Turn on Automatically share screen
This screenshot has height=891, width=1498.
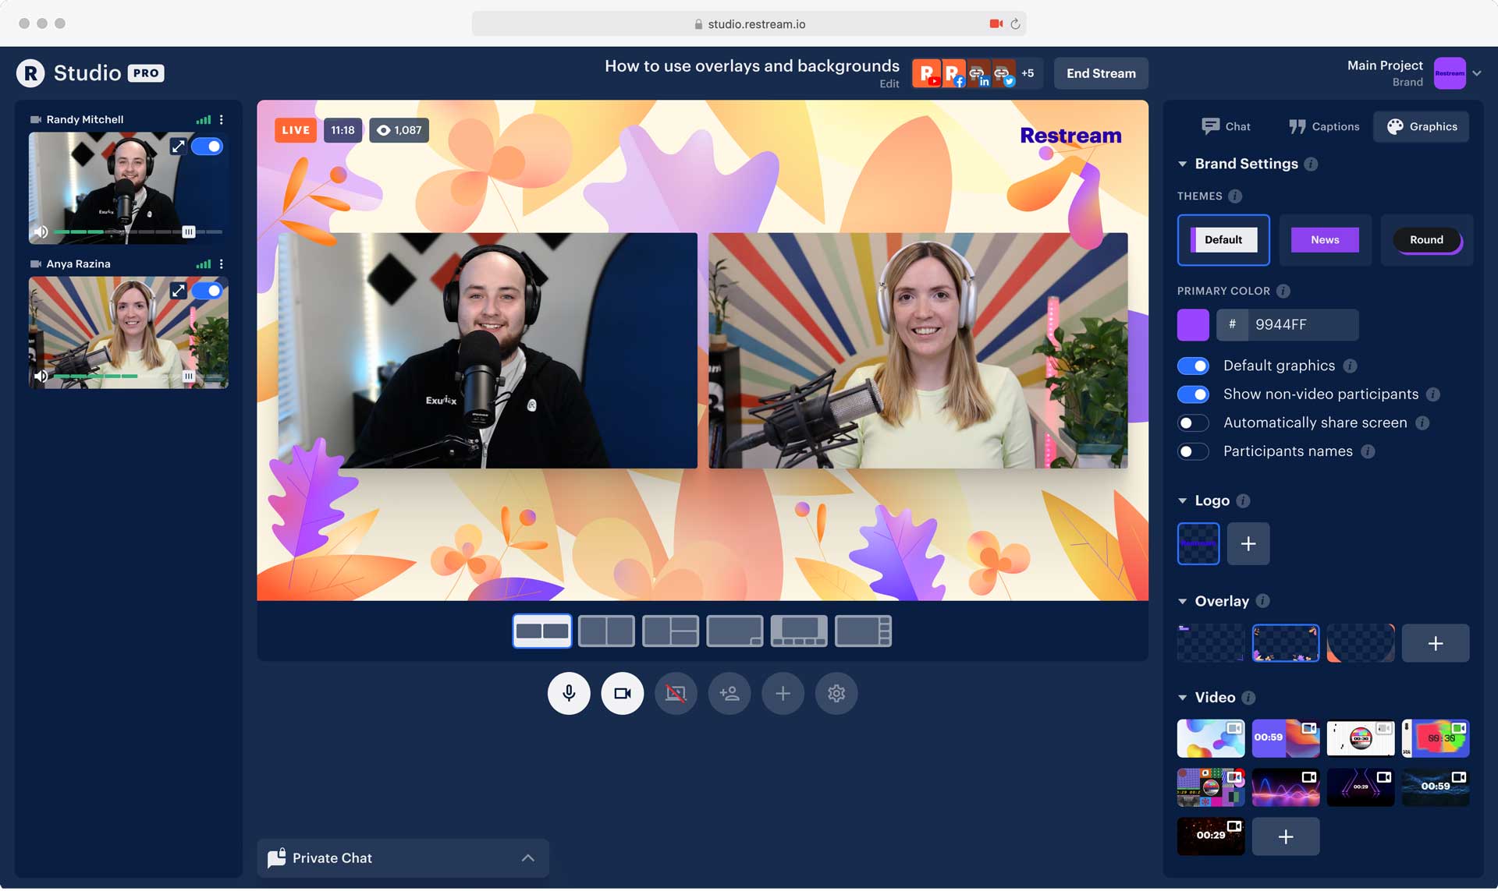1193,423
